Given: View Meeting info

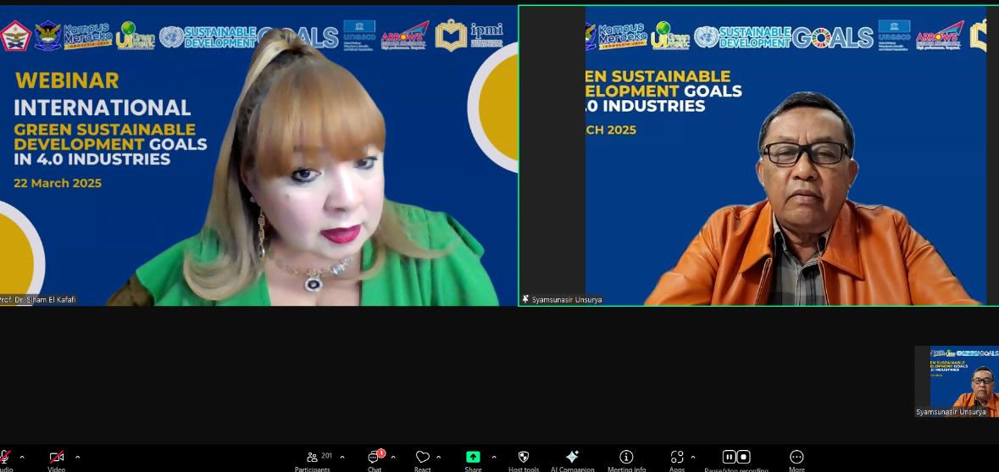Looking at the screenshot, I should click(x=626, y=458).
